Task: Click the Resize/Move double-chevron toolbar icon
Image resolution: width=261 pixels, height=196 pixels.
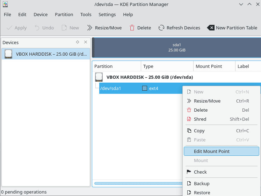Action: (89, 28)
